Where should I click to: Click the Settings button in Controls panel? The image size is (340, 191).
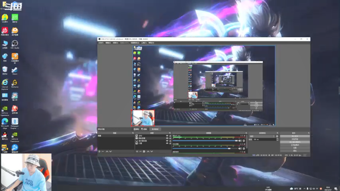pos(295,147)
